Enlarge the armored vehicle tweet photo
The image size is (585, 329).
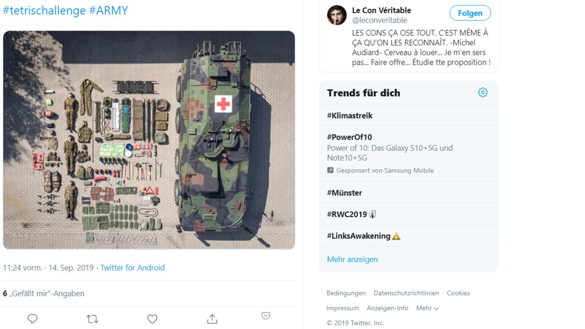(149, 140)
